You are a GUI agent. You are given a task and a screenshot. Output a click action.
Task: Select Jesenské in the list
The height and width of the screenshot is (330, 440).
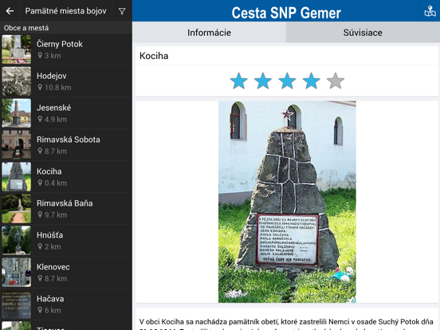[66, 113]
